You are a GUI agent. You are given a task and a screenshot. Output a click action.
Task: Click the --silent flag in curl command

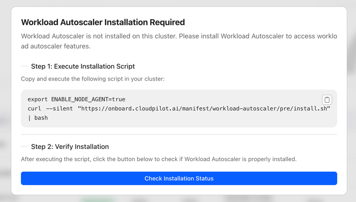[x=59, y=109]
